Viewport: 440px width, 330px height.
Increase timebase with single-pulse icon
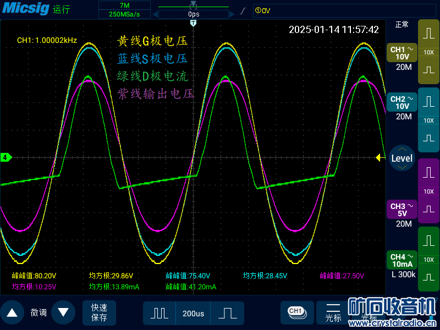[227, 313]
